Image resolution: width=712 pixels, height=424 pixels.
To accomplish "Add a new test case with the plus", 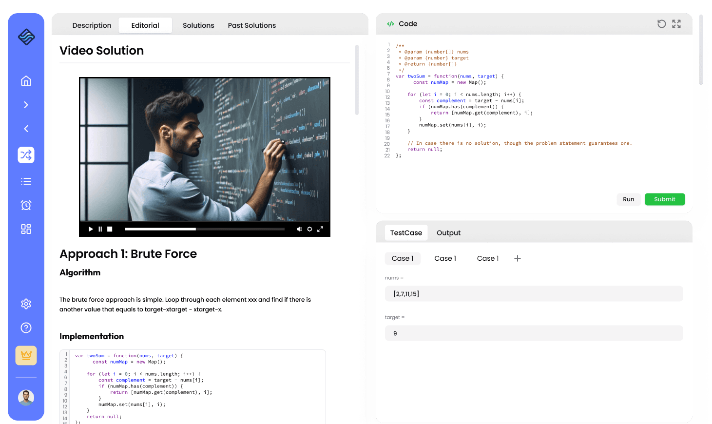I will [517, 258].
